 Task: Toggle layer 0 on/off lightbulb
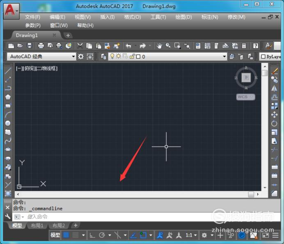point(112,56)
